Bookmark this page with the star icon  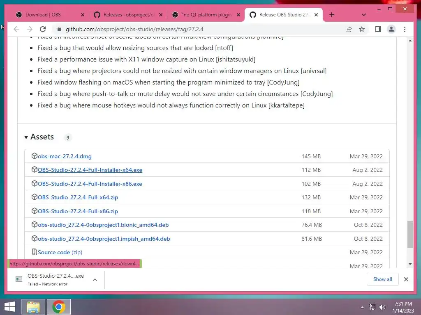tap(362, 29)
